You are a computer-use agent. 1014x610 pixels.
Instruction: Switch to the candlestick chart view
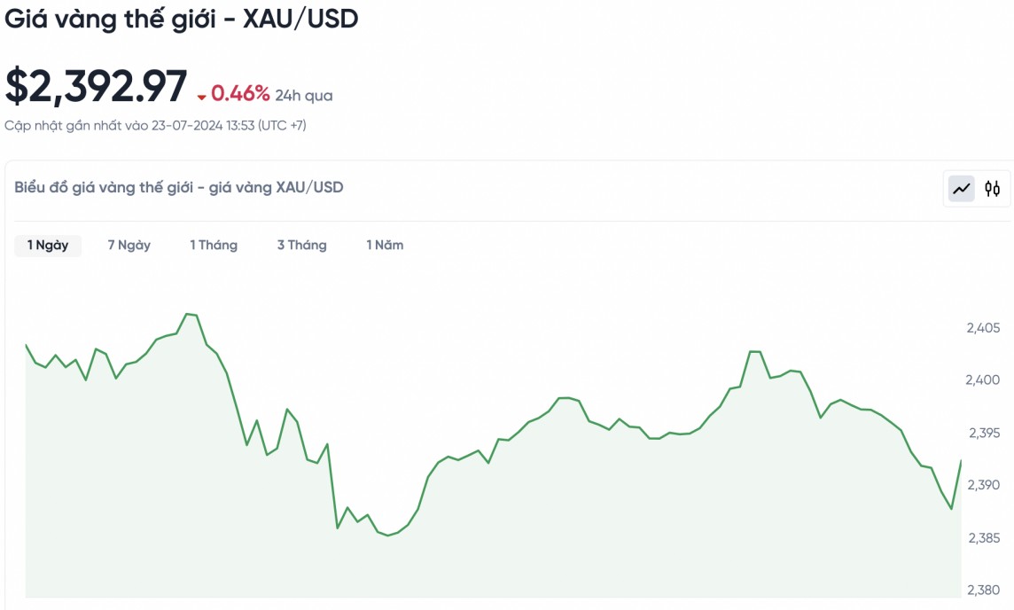[993, 188]
